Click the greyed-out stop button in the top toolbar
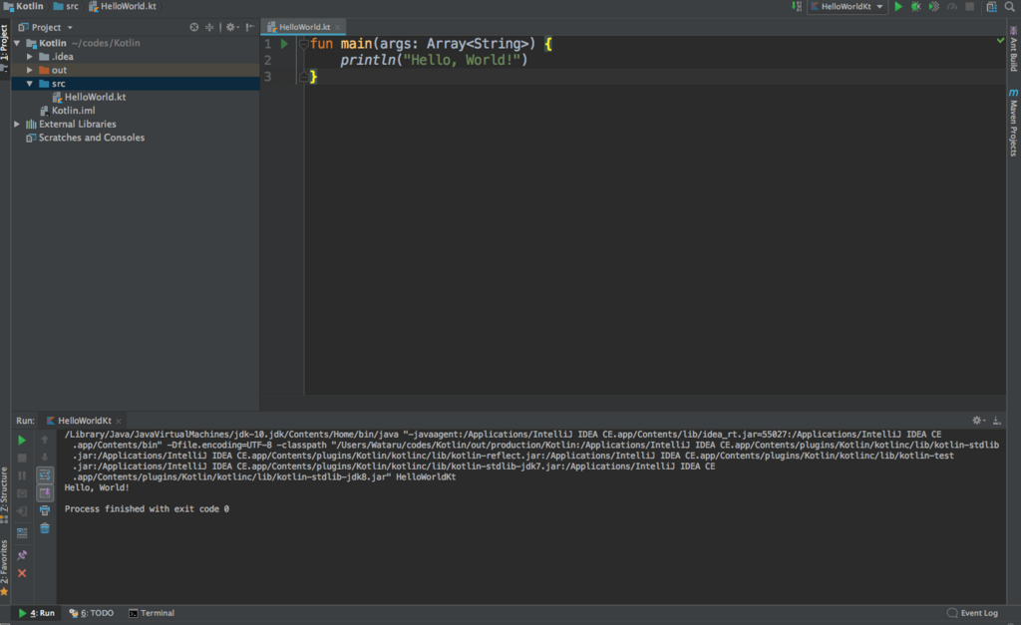 969,7
